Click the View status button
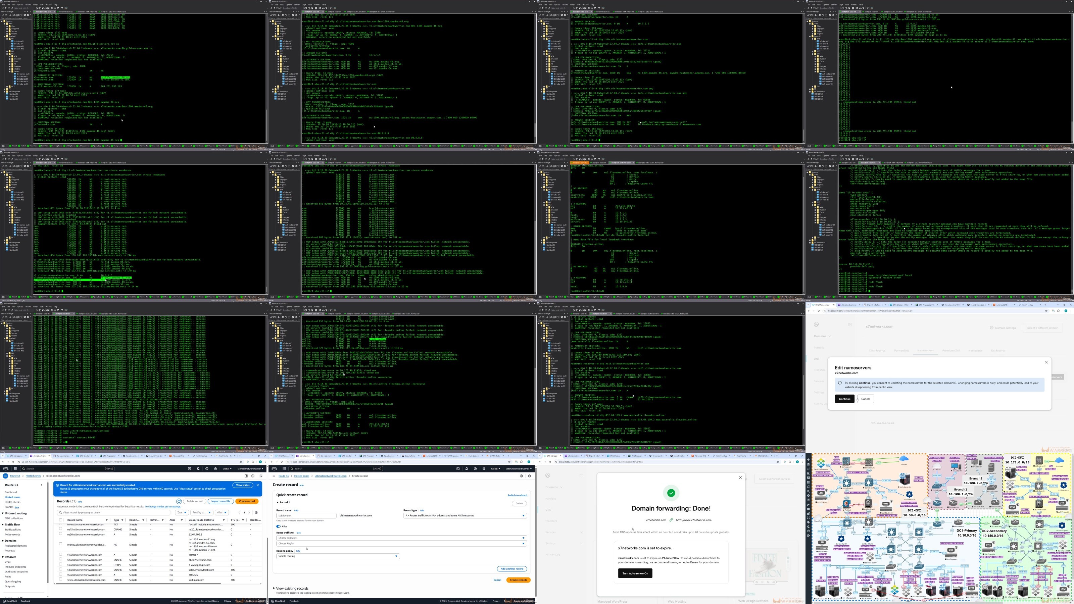 click(243, 485)
